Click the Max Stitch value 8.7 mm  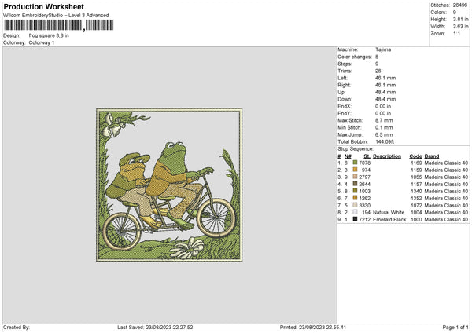384,120
